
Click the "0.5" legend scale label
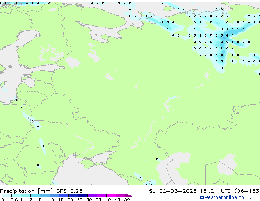pyautogui.click(x=14, y=199)
